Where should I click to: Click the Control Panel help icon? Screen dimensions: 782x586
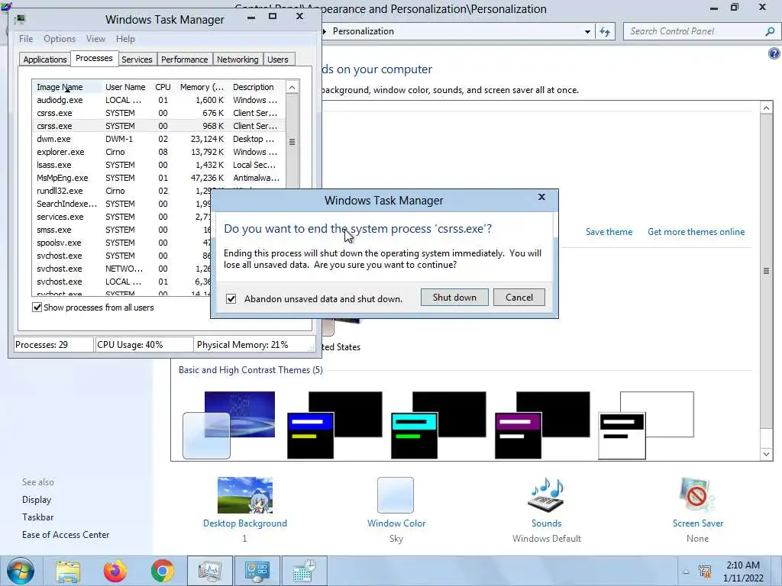coord(774,53)
